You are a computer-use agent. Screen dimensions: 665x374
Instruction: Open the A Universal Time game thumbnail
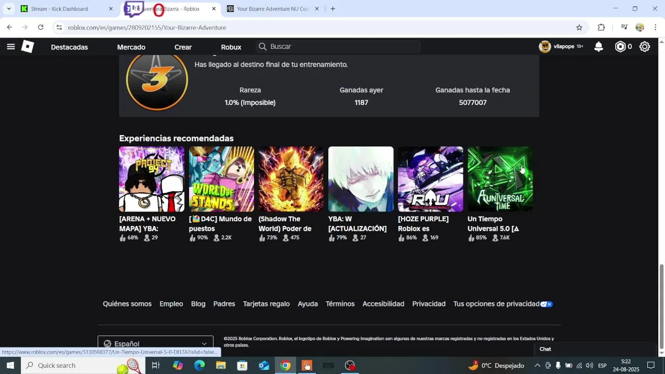[500, 179]
